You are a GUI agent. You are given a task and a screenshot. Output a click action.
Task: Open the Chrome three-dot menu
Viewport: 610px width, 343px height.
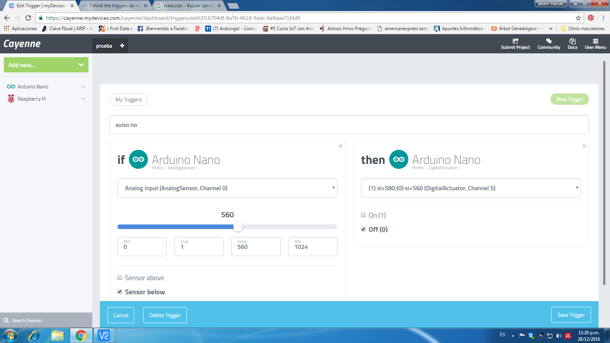(x=603, y=18)
